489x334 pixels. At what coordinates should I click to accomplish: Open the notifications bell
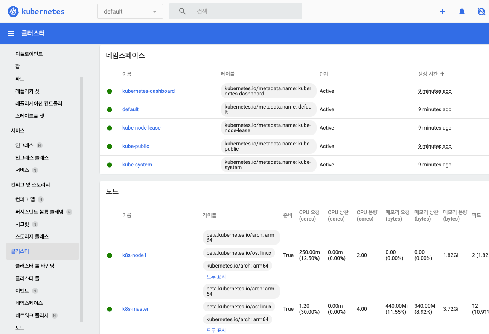462,12
